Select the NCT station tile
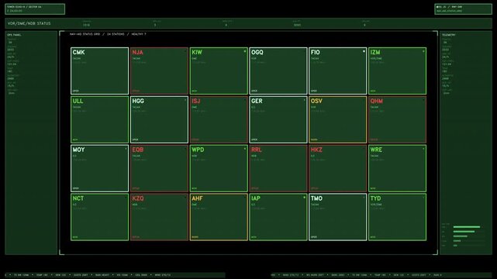This screenshot has width=497, height=279. (x=99, y=217)
